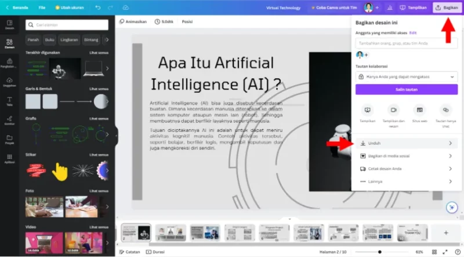
Task: Open Durasi duration panel
Action: pos(155,252)
